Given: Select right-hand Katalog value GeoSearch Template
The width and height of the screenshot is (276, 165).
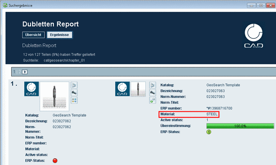Looking at the screenshot, I should click(223, 85).
